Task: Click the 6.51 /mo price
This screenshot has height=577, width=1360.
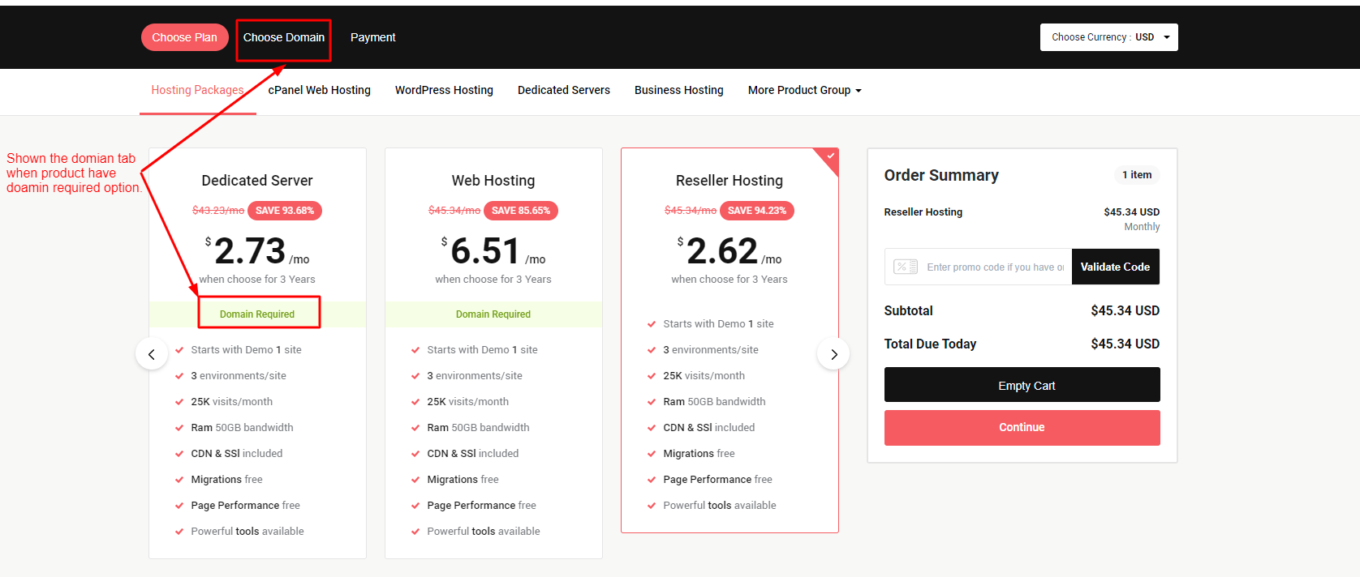Action: click(493, 250)
